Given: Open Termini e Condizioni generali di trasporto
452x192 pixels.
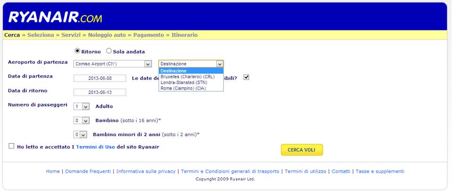Looking at the screenshot, I should pyautogui.click(x=230, y=171).
